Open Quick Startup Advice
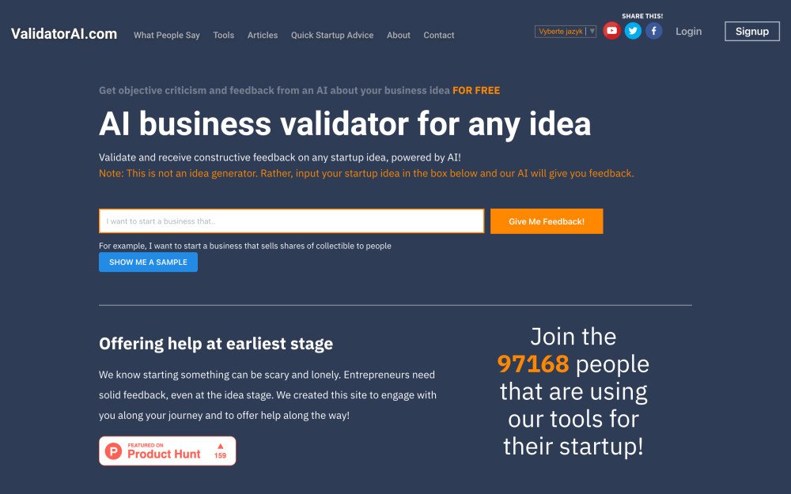791x494 pixels. point(332,35)
